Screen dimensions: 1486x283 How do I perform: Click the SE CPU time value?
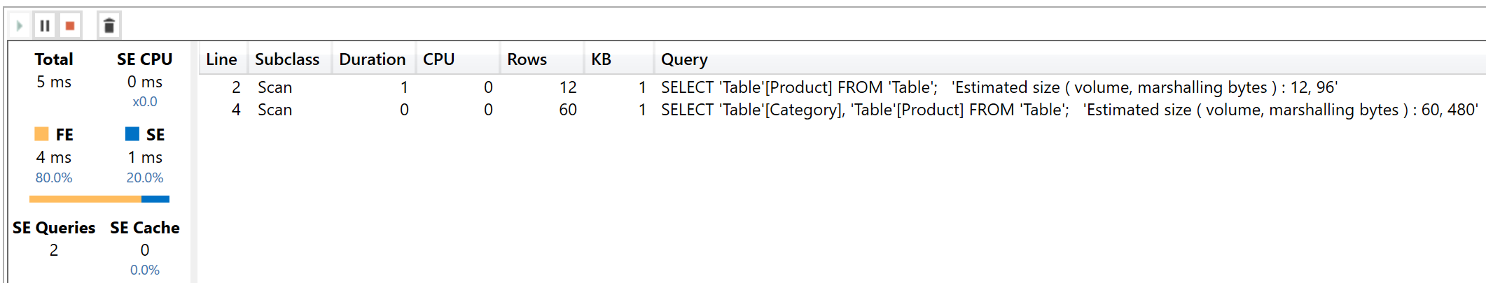pyautogui.click(x=145, y=82)
